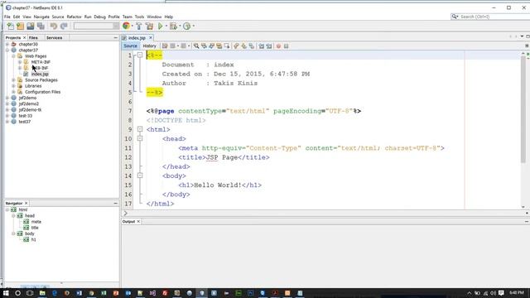Click the New File toolbar icon
Screen dimensions: 530x298
pyautogui.click(x=11, y=26)
